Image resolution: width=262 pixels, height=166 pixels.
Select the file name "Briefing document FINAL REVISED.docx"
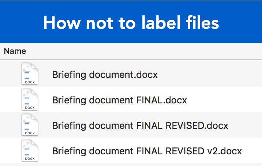140,126
